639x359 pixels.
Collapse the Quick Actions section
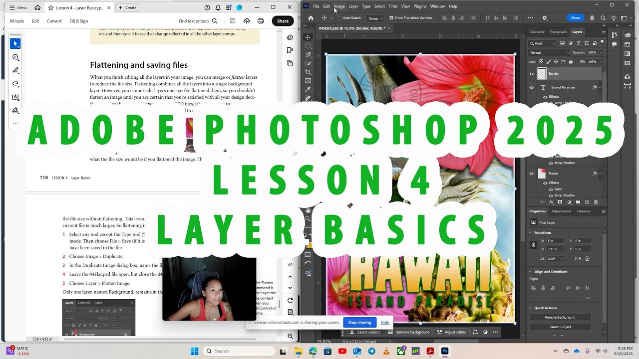[530, 308]
